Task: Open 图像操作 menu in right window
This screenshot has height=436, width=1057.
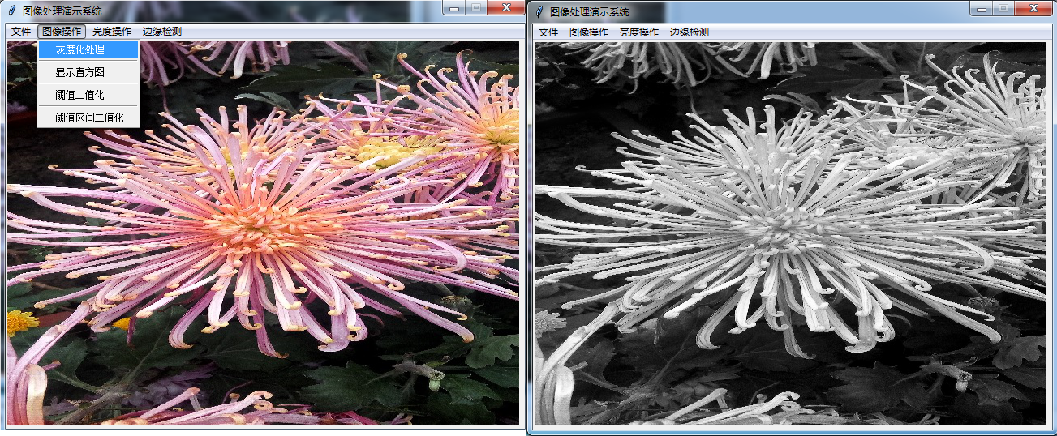Action: (x=589, y=32)
